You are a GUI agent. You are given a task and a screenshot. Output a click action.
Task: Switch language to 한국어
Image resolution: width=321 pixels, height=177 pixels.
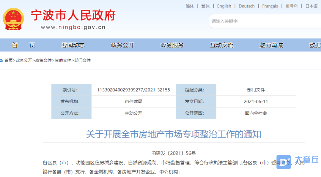(x=292, y=6)
